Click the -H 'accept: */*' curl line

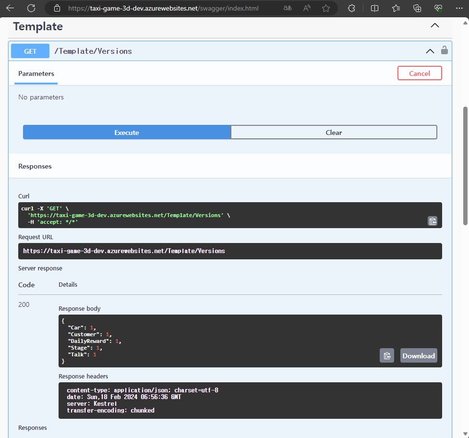[53, 222]
